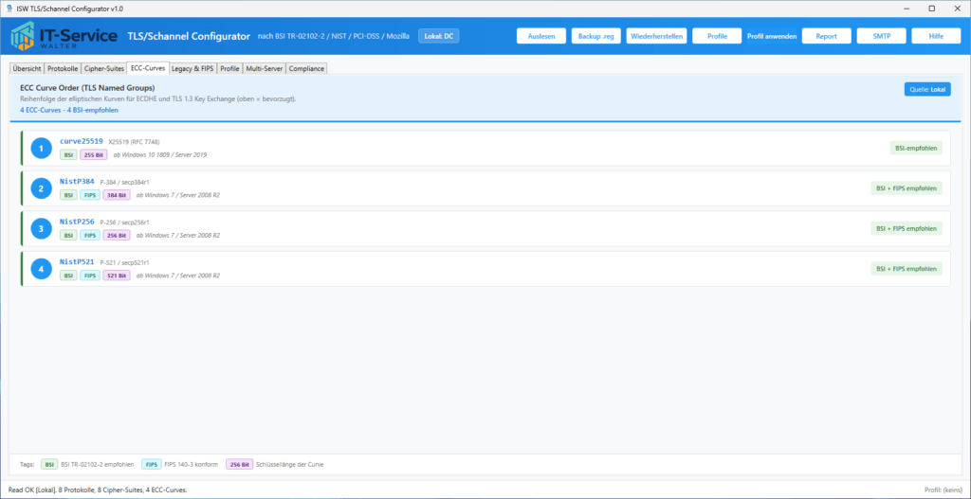The width and height of the screenshot is (971, 499).
Task: Switch to the Protokolle tab
Action: tap(64, 68)
